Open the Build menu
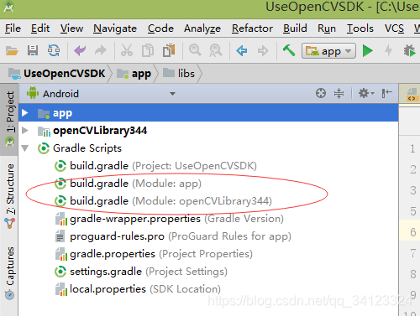This screenshot has height=316, width=420. (295, 28)
